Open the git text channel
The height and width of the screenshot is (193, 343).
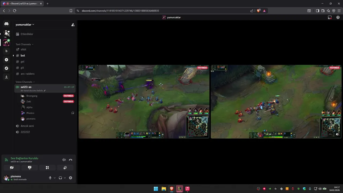[45, 68]
